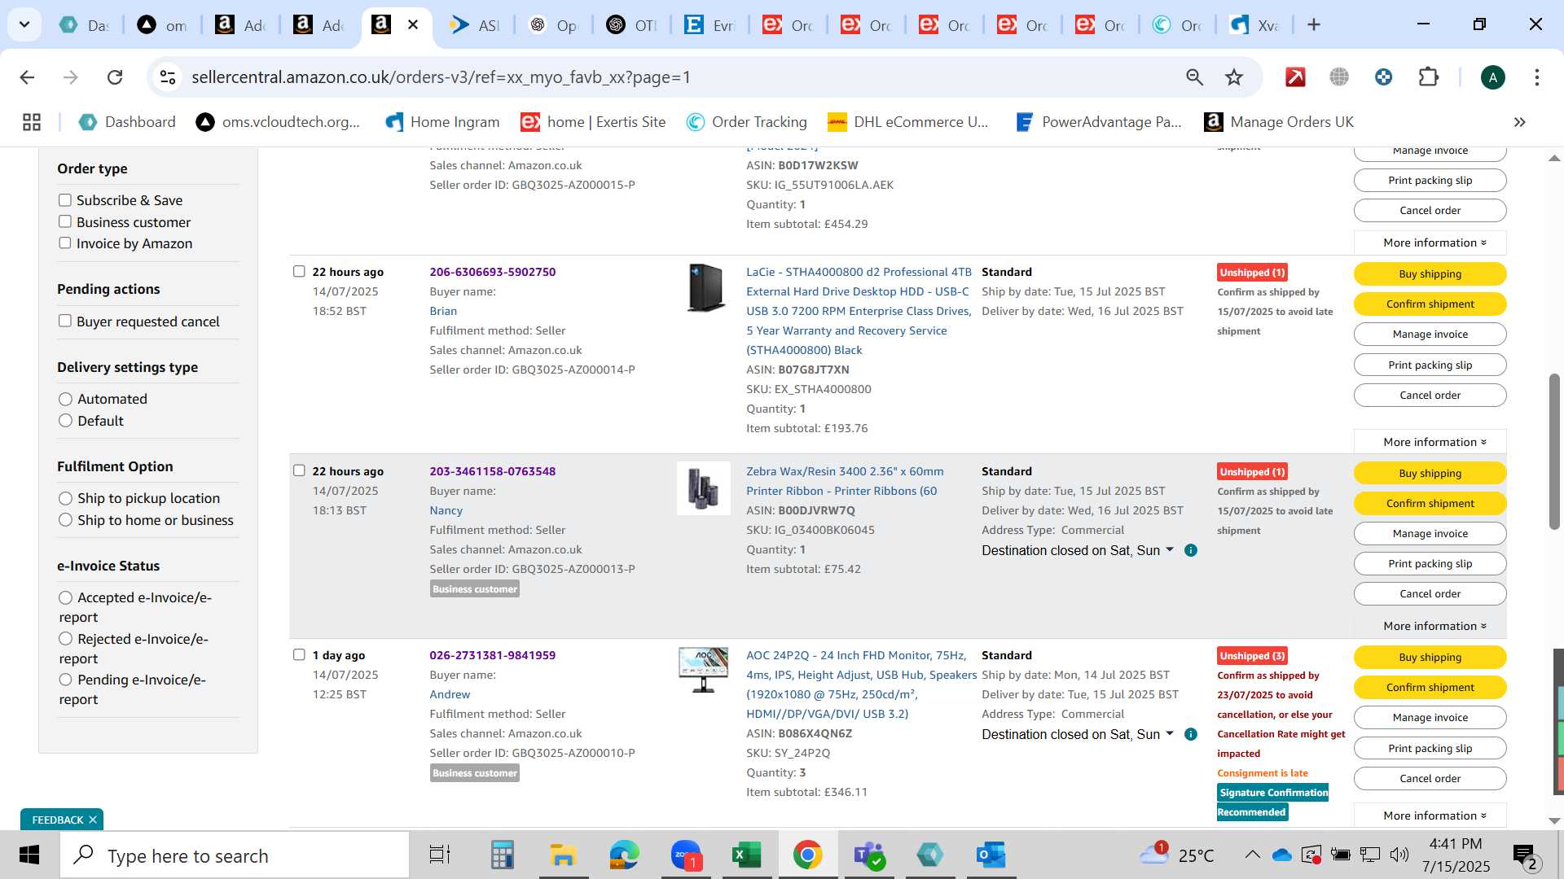The width and height of the screenshot is (1564, 879).
Task: Select the Default delivery settings radio
Action: point(66,421)
